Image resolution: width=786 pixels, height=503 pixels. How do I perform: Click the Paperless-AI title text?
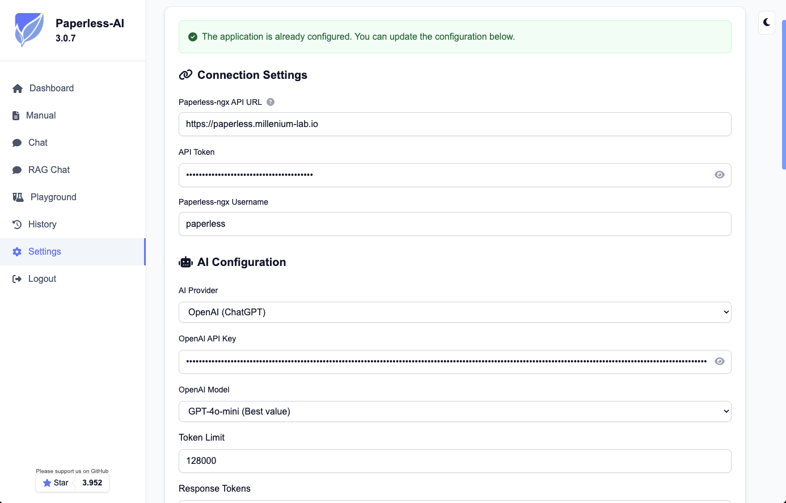click(90, 23)
